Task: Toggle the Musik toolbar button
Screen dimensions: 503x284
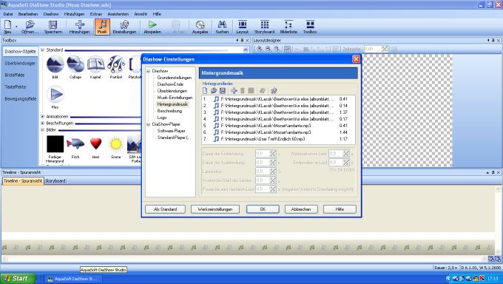Action: tap(102, 27)
